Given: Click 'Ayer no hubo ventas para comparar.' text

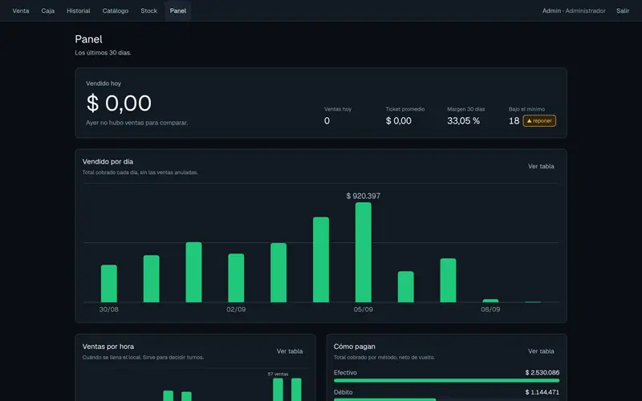Looking at the screenshot, I should [136, 123].
